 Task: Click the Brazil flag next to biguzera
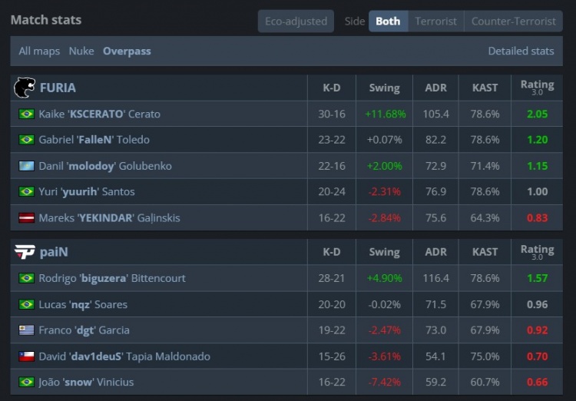pyautogui.click(x=27, y=278)
